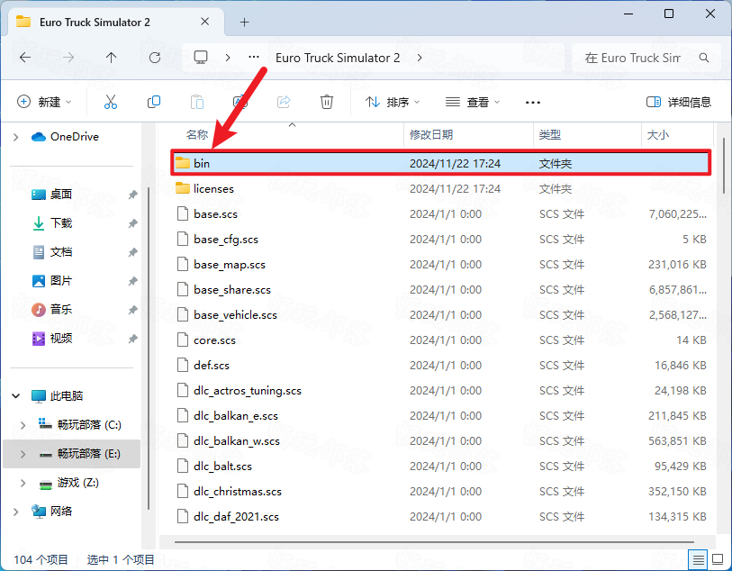
Task: Open the New (新建) dropdown
Action: coord(44,102)
